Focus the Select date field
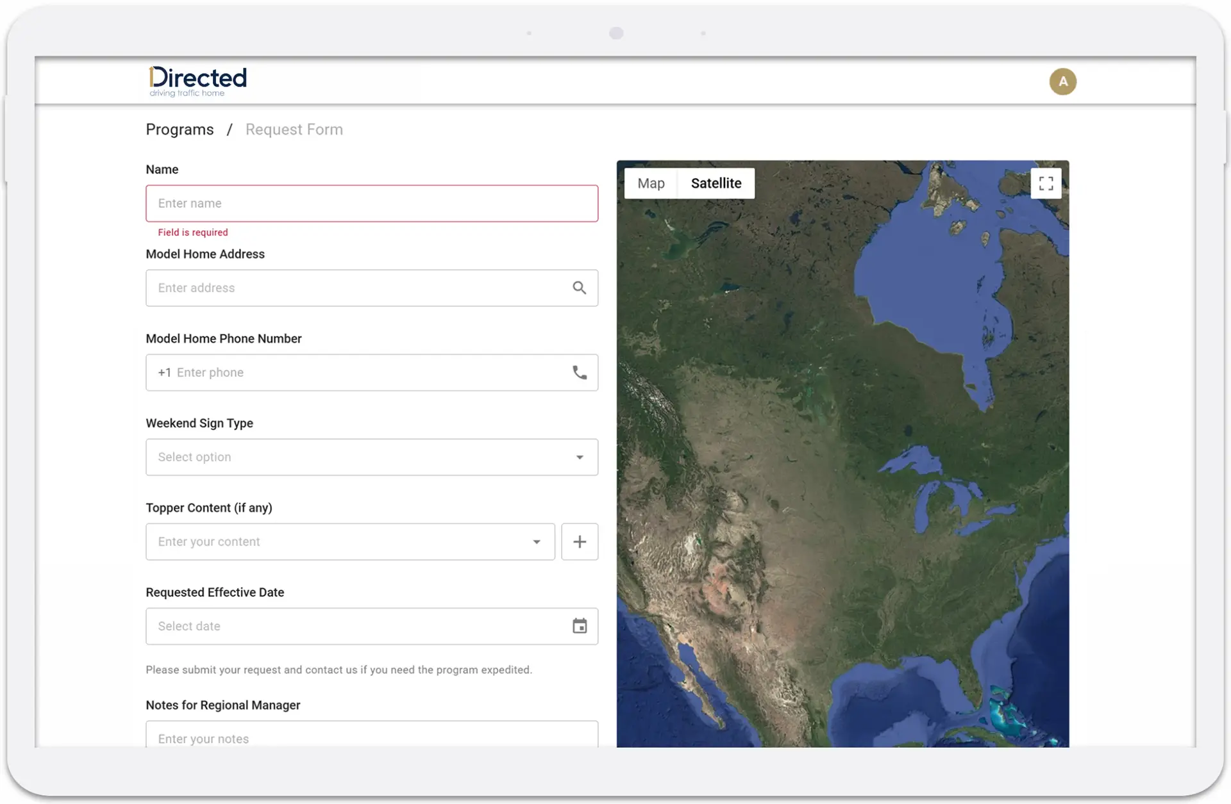The width and height of the screenshot is (1231, 804). click(372, 626)
